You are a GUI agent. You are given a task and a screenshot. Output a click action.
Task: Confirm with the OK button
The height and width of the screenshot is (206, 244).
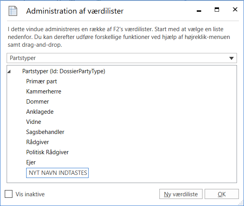[221, 194]
